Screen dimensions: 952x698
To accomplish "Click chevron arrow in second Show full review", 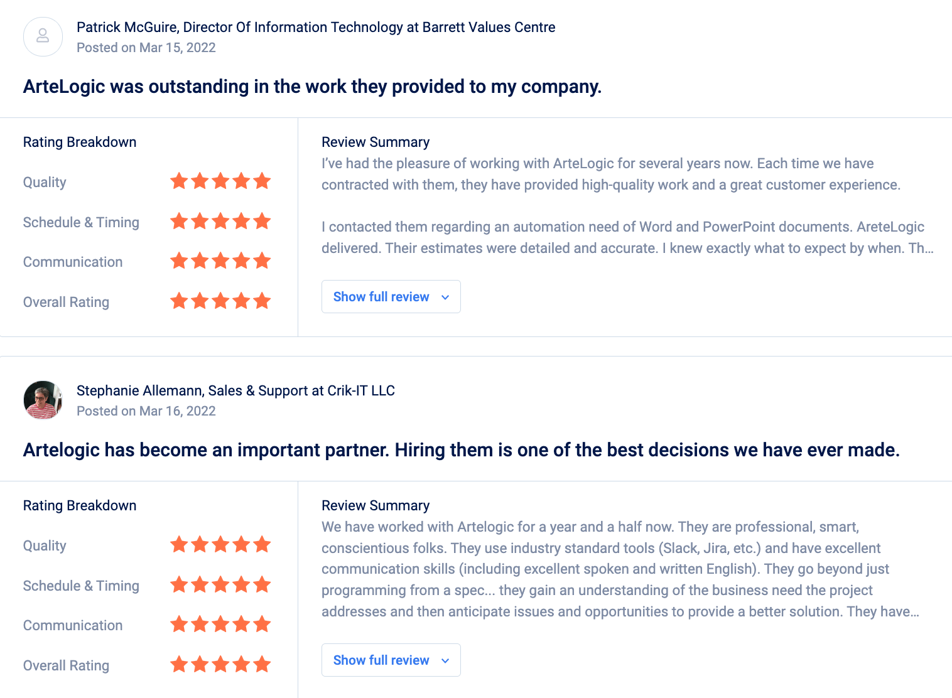I will tap(445, 661).
